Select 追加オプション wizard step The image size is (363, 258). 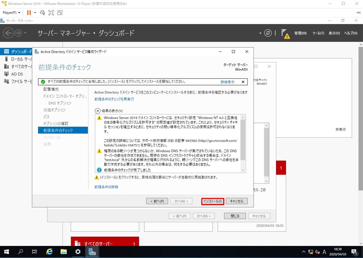[54, 110]
